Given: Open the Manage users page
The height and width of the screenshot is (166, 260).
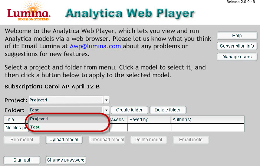Looking at the screenshot, I should 237,57.
